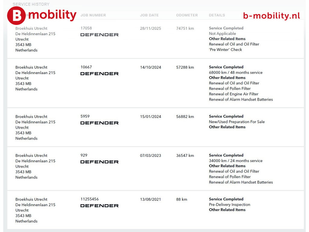This screenshot has width=309, height=232.
Task: Click the SERVICE HISTORY heading
Action: click(31, 4)
